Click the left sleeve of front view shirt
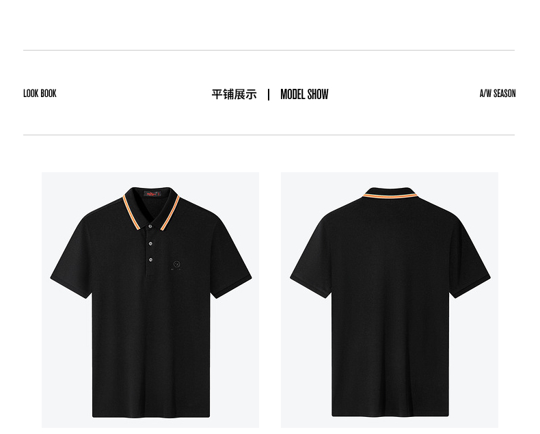This screenshot has height=434, width=540. click(72, 256)
